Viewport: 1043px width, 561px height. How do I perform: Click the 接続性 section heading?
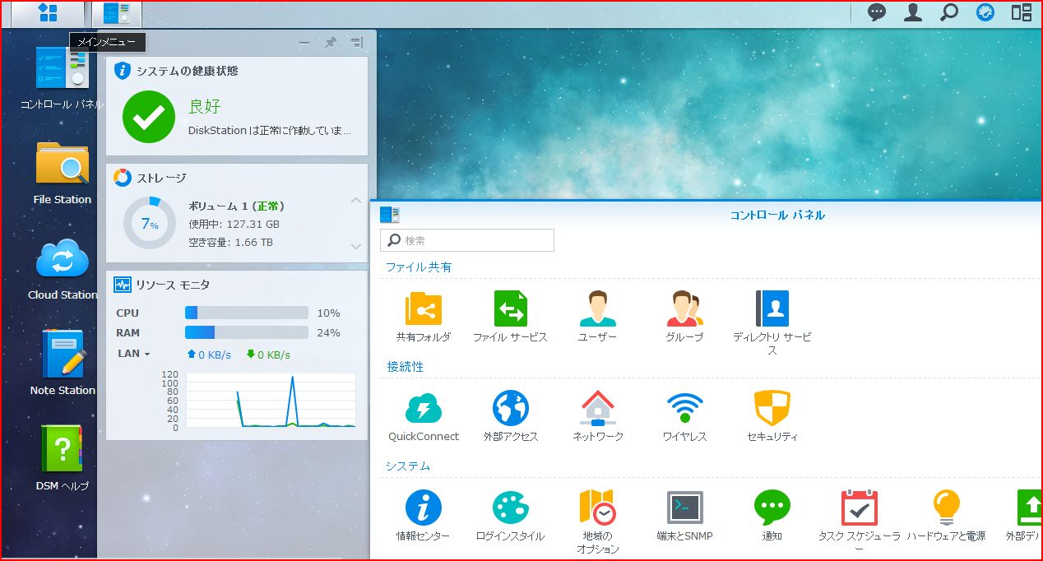pyautogui.click(x=406, y=367)
